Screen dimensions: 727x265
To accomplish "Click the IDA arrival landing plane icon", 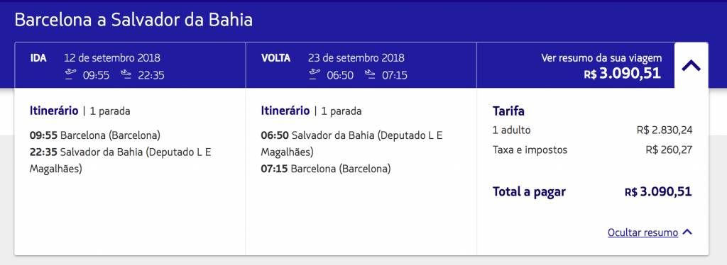I will tap(126, 74).
